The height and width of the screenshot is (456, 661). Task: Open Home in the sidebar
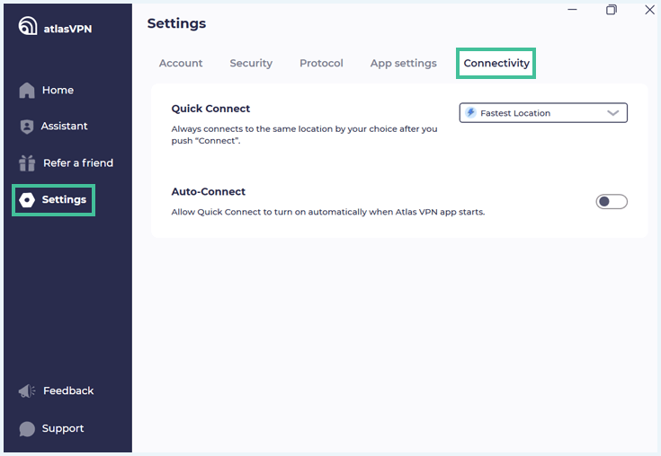58,91
